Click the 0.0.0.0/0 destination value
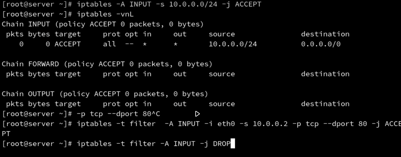Image resolution: width=401 pixels, height=157 pixels. coord(321,44)
